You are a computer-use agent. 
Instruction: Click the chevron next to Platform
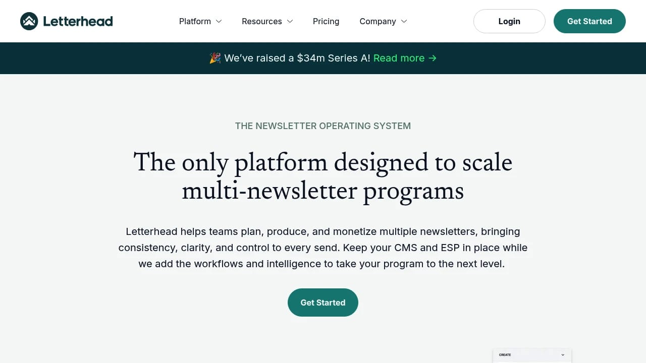219,21
